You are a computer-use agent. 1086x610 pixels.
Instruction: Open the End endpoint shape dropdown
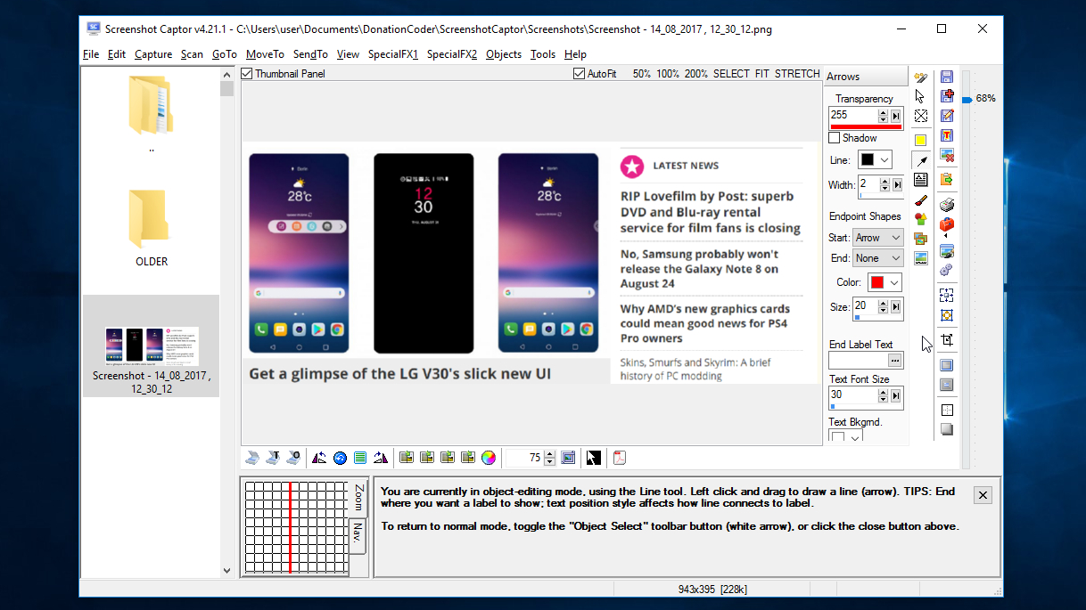pos(877,258)
